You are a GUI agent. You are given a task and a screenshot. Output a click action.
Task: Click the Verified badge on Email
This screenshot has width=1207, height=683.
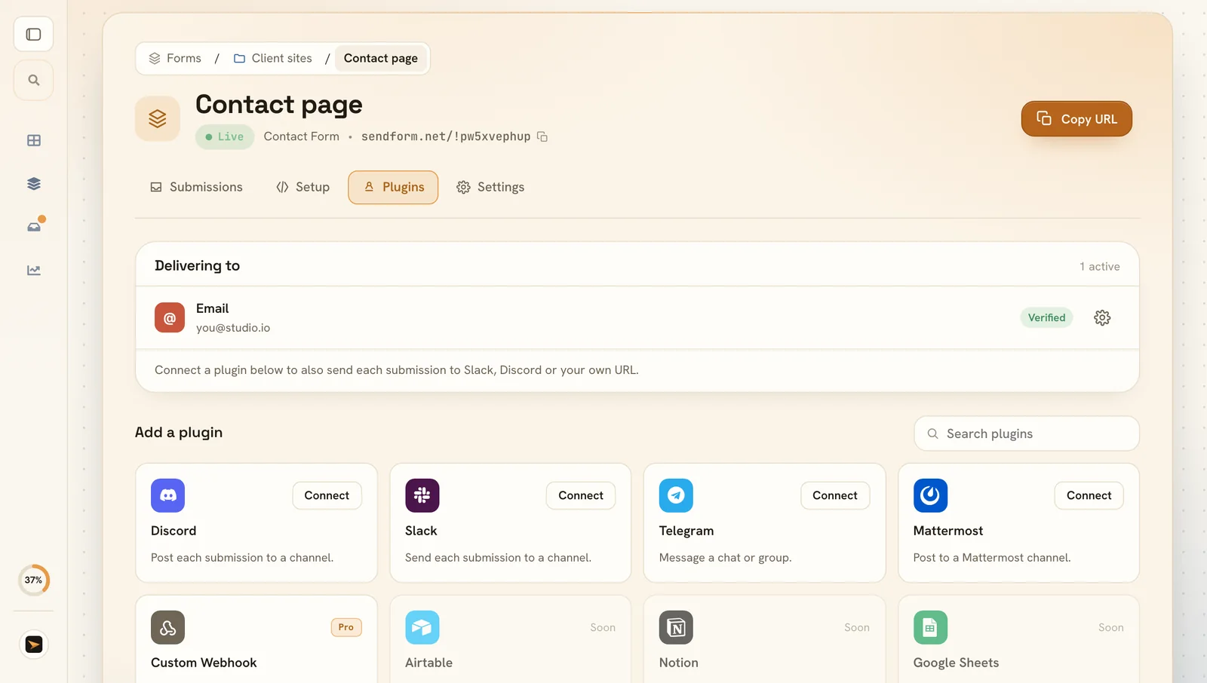tap(1046, 317)
